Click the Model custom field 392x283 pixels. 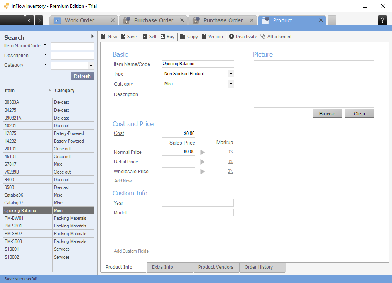(x=198, y=212)
